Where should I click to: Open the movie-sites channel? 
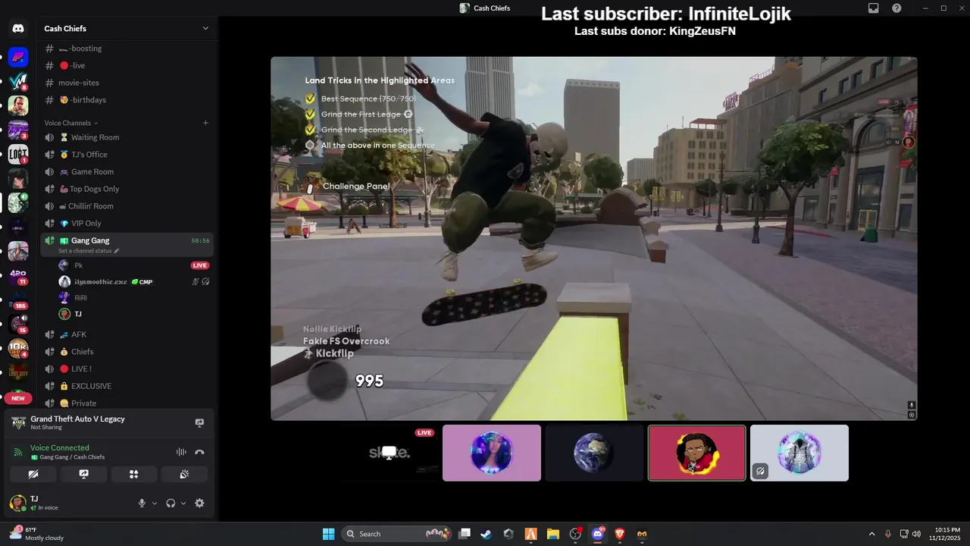coord(127,83)
